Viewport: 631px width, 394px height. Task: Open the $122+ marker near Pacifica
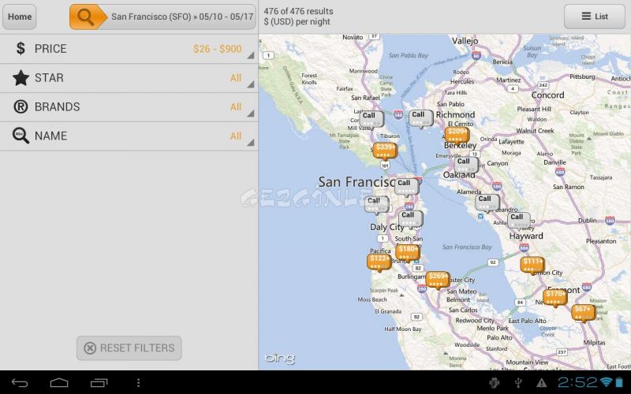click(x=379, y=262)
